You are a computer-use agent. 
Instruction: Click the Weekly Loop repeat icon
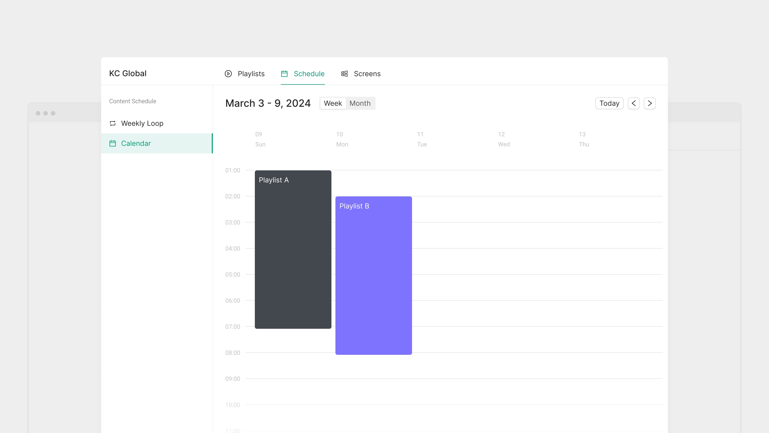(113, 123)
